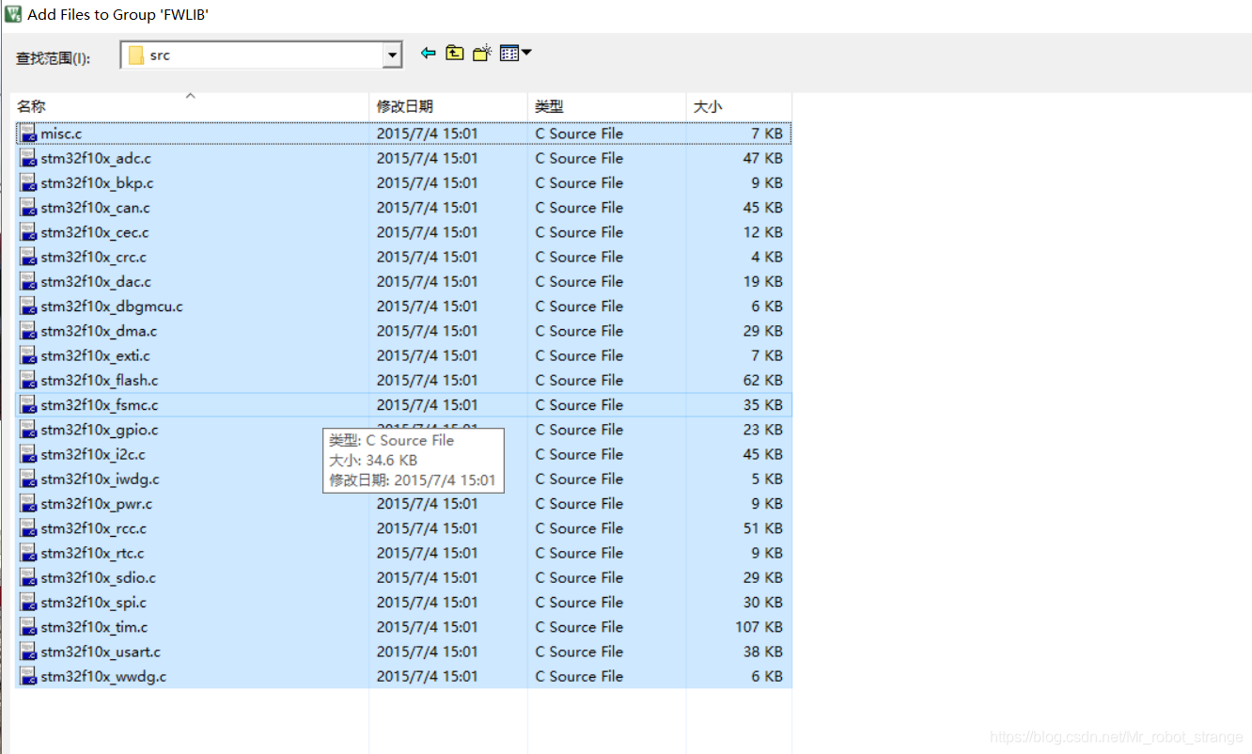Click the stm32f10x_crc.c file icon
The height and width of the screenshot is (754, 1252).
28,257
